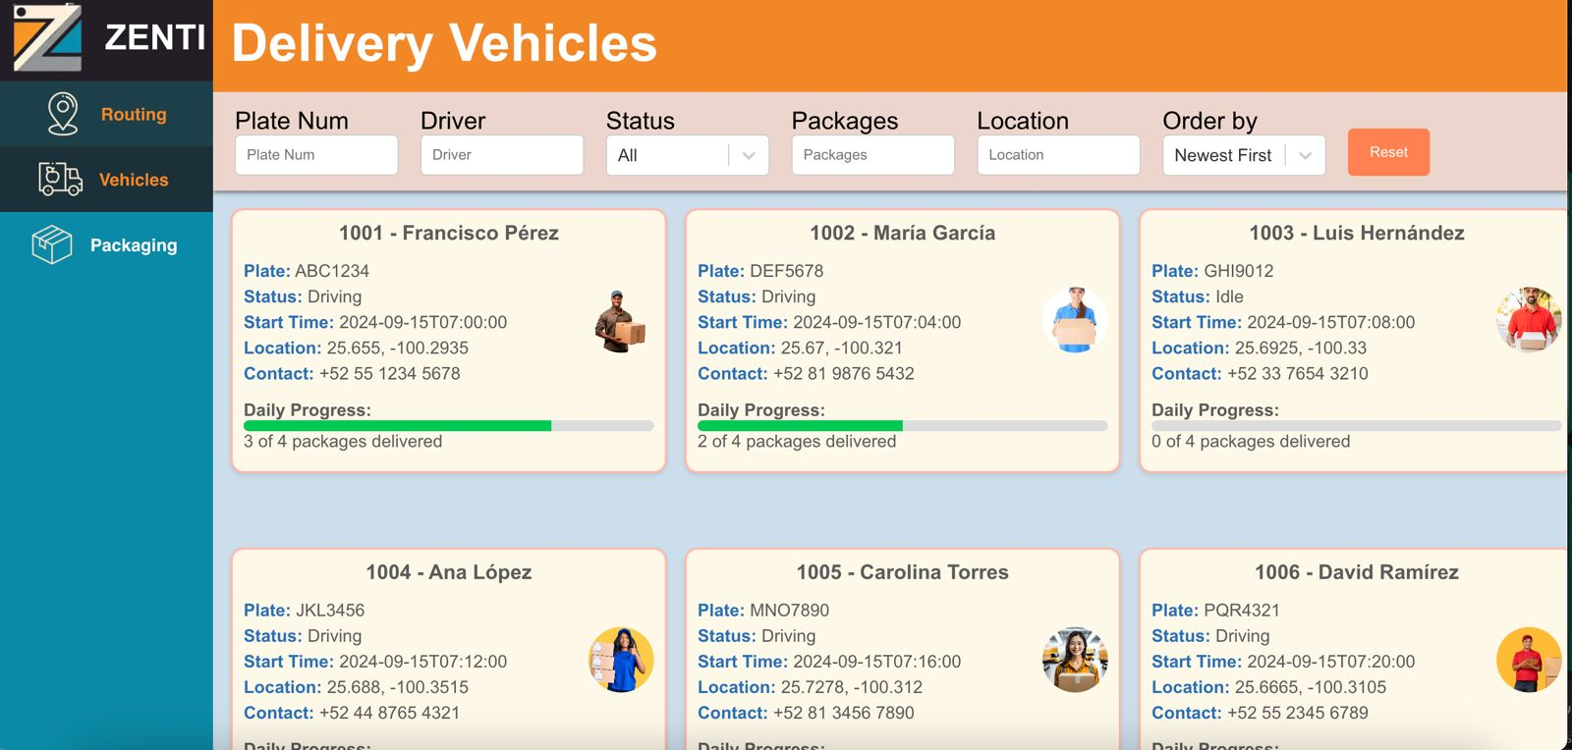Click the Status dropdown chevron arrow

[749, 155]
